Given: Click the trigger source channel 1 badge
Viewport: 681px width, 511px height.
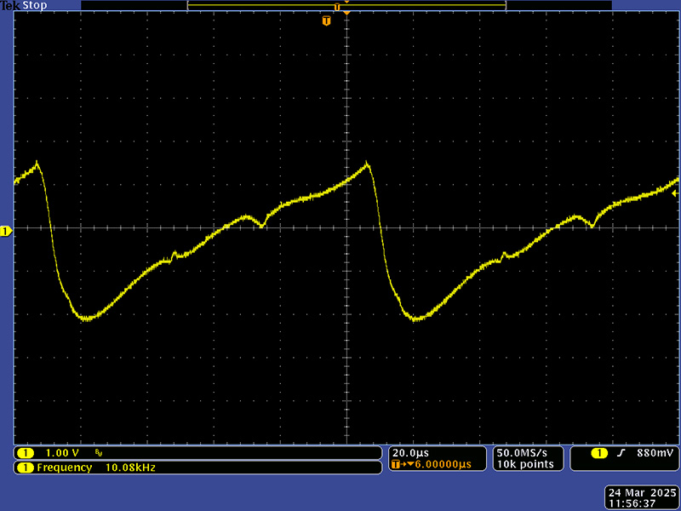Looking at the screenshot, I should [x=599, y=453].
